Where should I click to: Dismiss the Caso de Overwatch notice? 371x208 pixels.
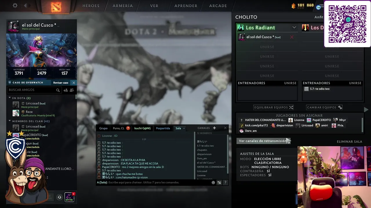(x=74, y=83)
